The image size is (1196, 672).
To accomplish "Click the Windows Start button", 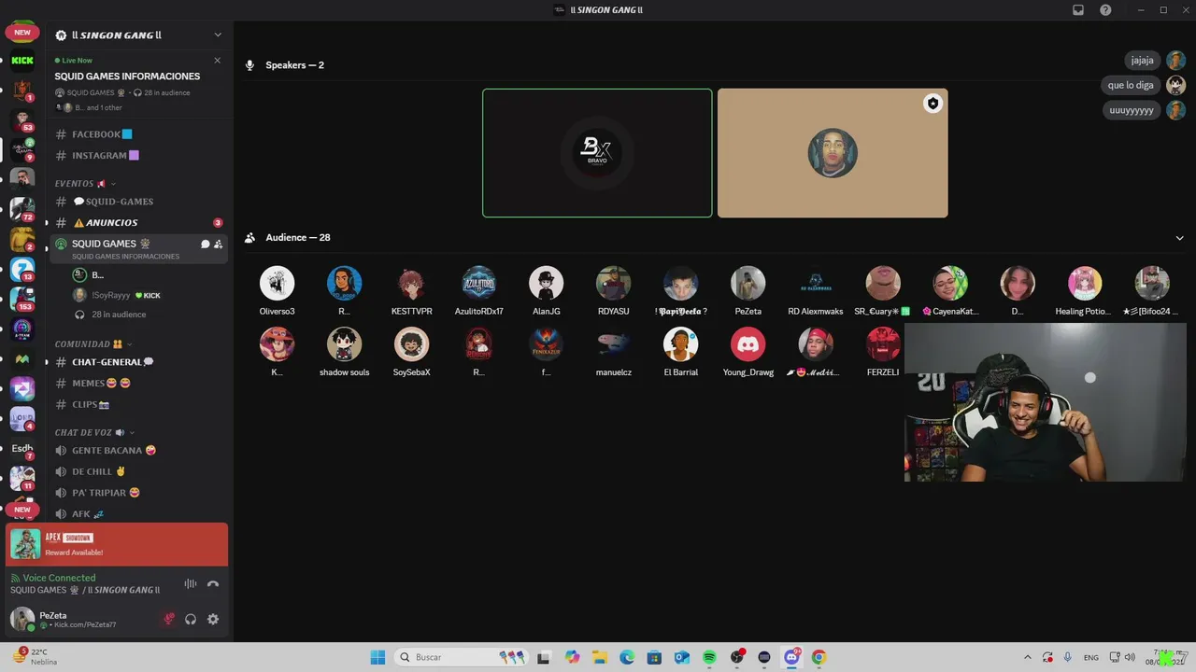I will click(377, 657).
